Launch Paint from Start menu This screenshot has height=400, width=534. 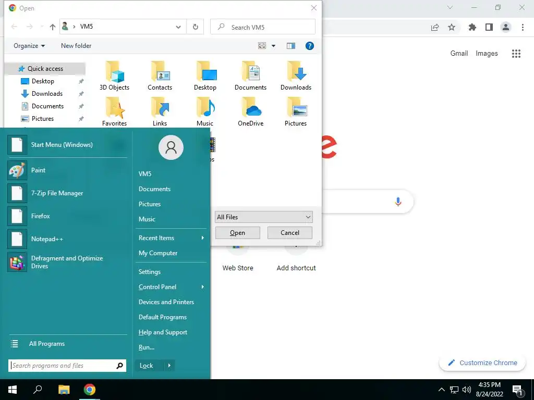67,170
